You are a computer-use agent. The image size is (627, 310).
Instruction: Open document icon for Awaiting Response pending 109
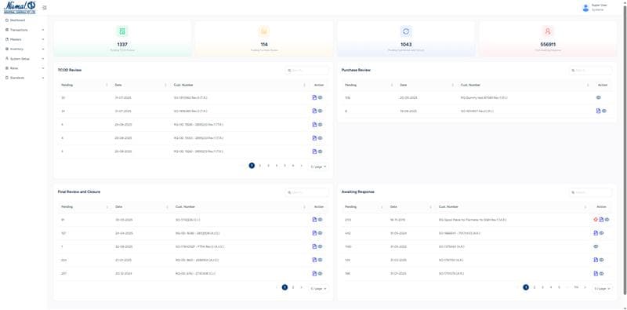click(x=596, y=260)
